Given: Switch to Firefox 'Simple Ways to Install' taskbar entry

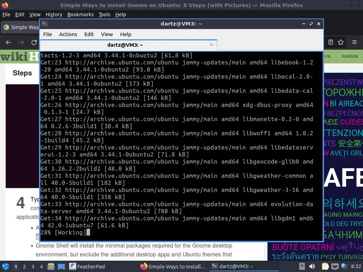Looking at the screenshot, I should [173, 266].
